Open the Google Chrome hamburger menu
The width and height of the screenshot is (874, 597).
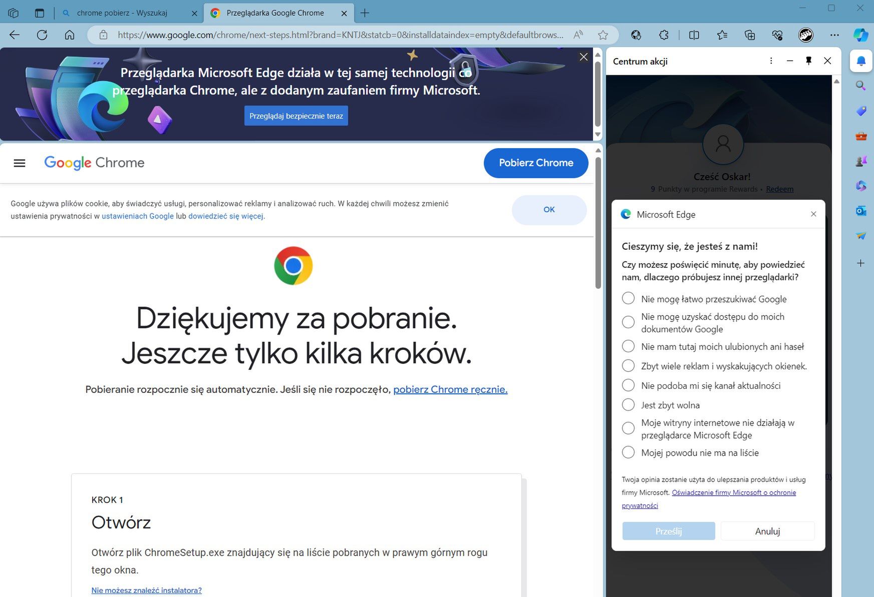pyautogui.click(x=19, y=163)
